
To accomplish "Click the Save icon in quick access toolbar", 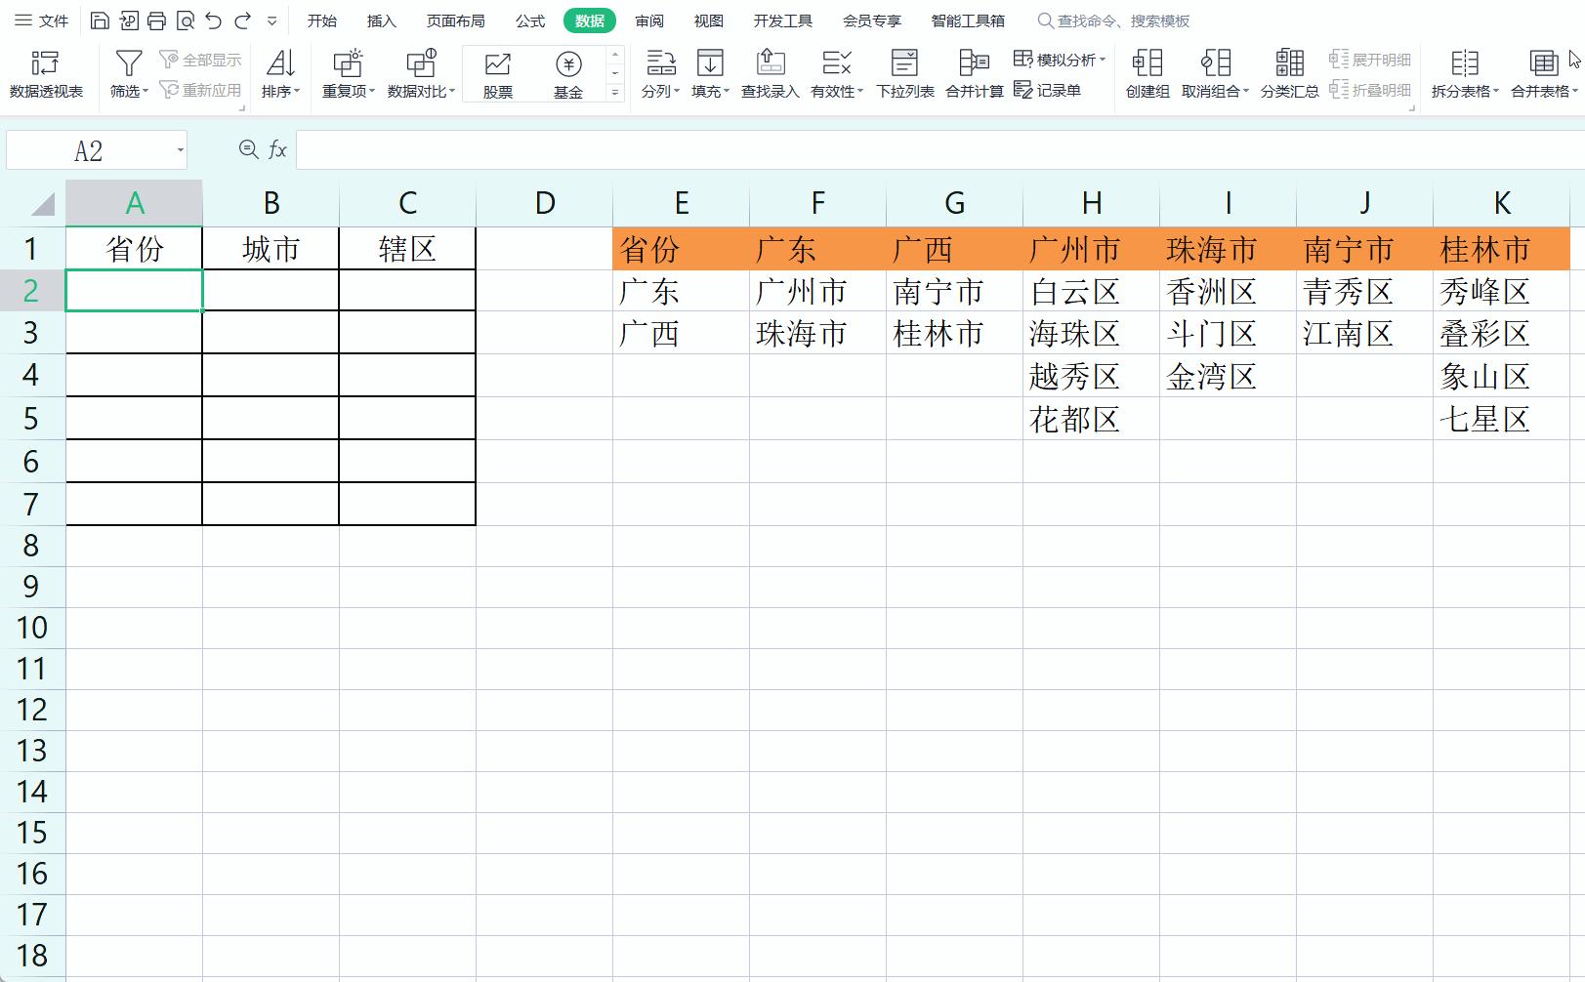I will (100, 20).
